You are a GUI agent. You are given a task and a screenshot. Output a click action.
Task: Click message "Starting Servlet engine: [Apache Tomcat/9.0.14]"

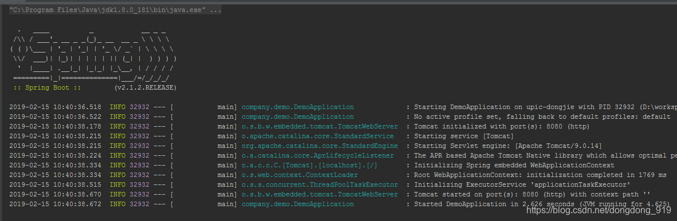tap(507, 146)
